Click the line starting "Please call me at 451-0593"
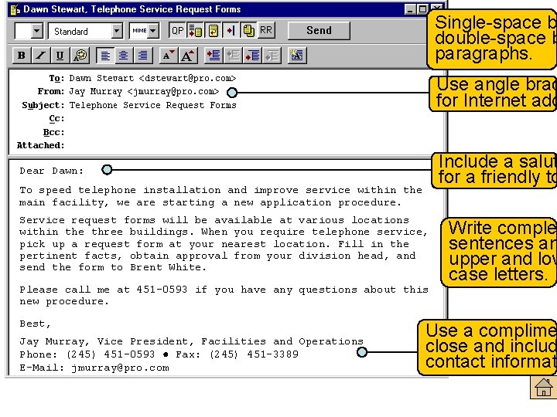The image size is (557, 417). click(x=224, y=290)
